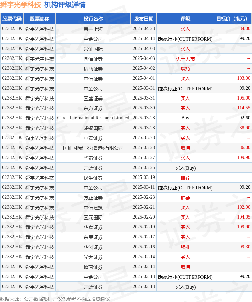
Task: Click the 投行名称 column header
Action: (x=93, y=19)
